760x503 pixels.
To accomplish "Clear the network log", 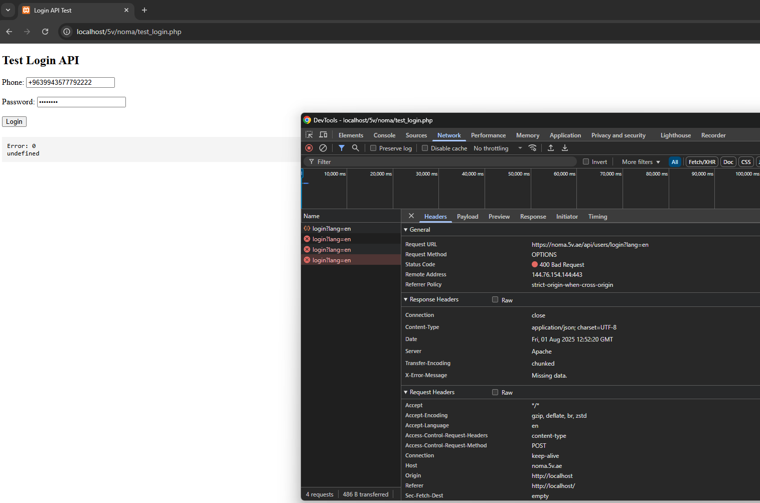I will coord(323,148).
